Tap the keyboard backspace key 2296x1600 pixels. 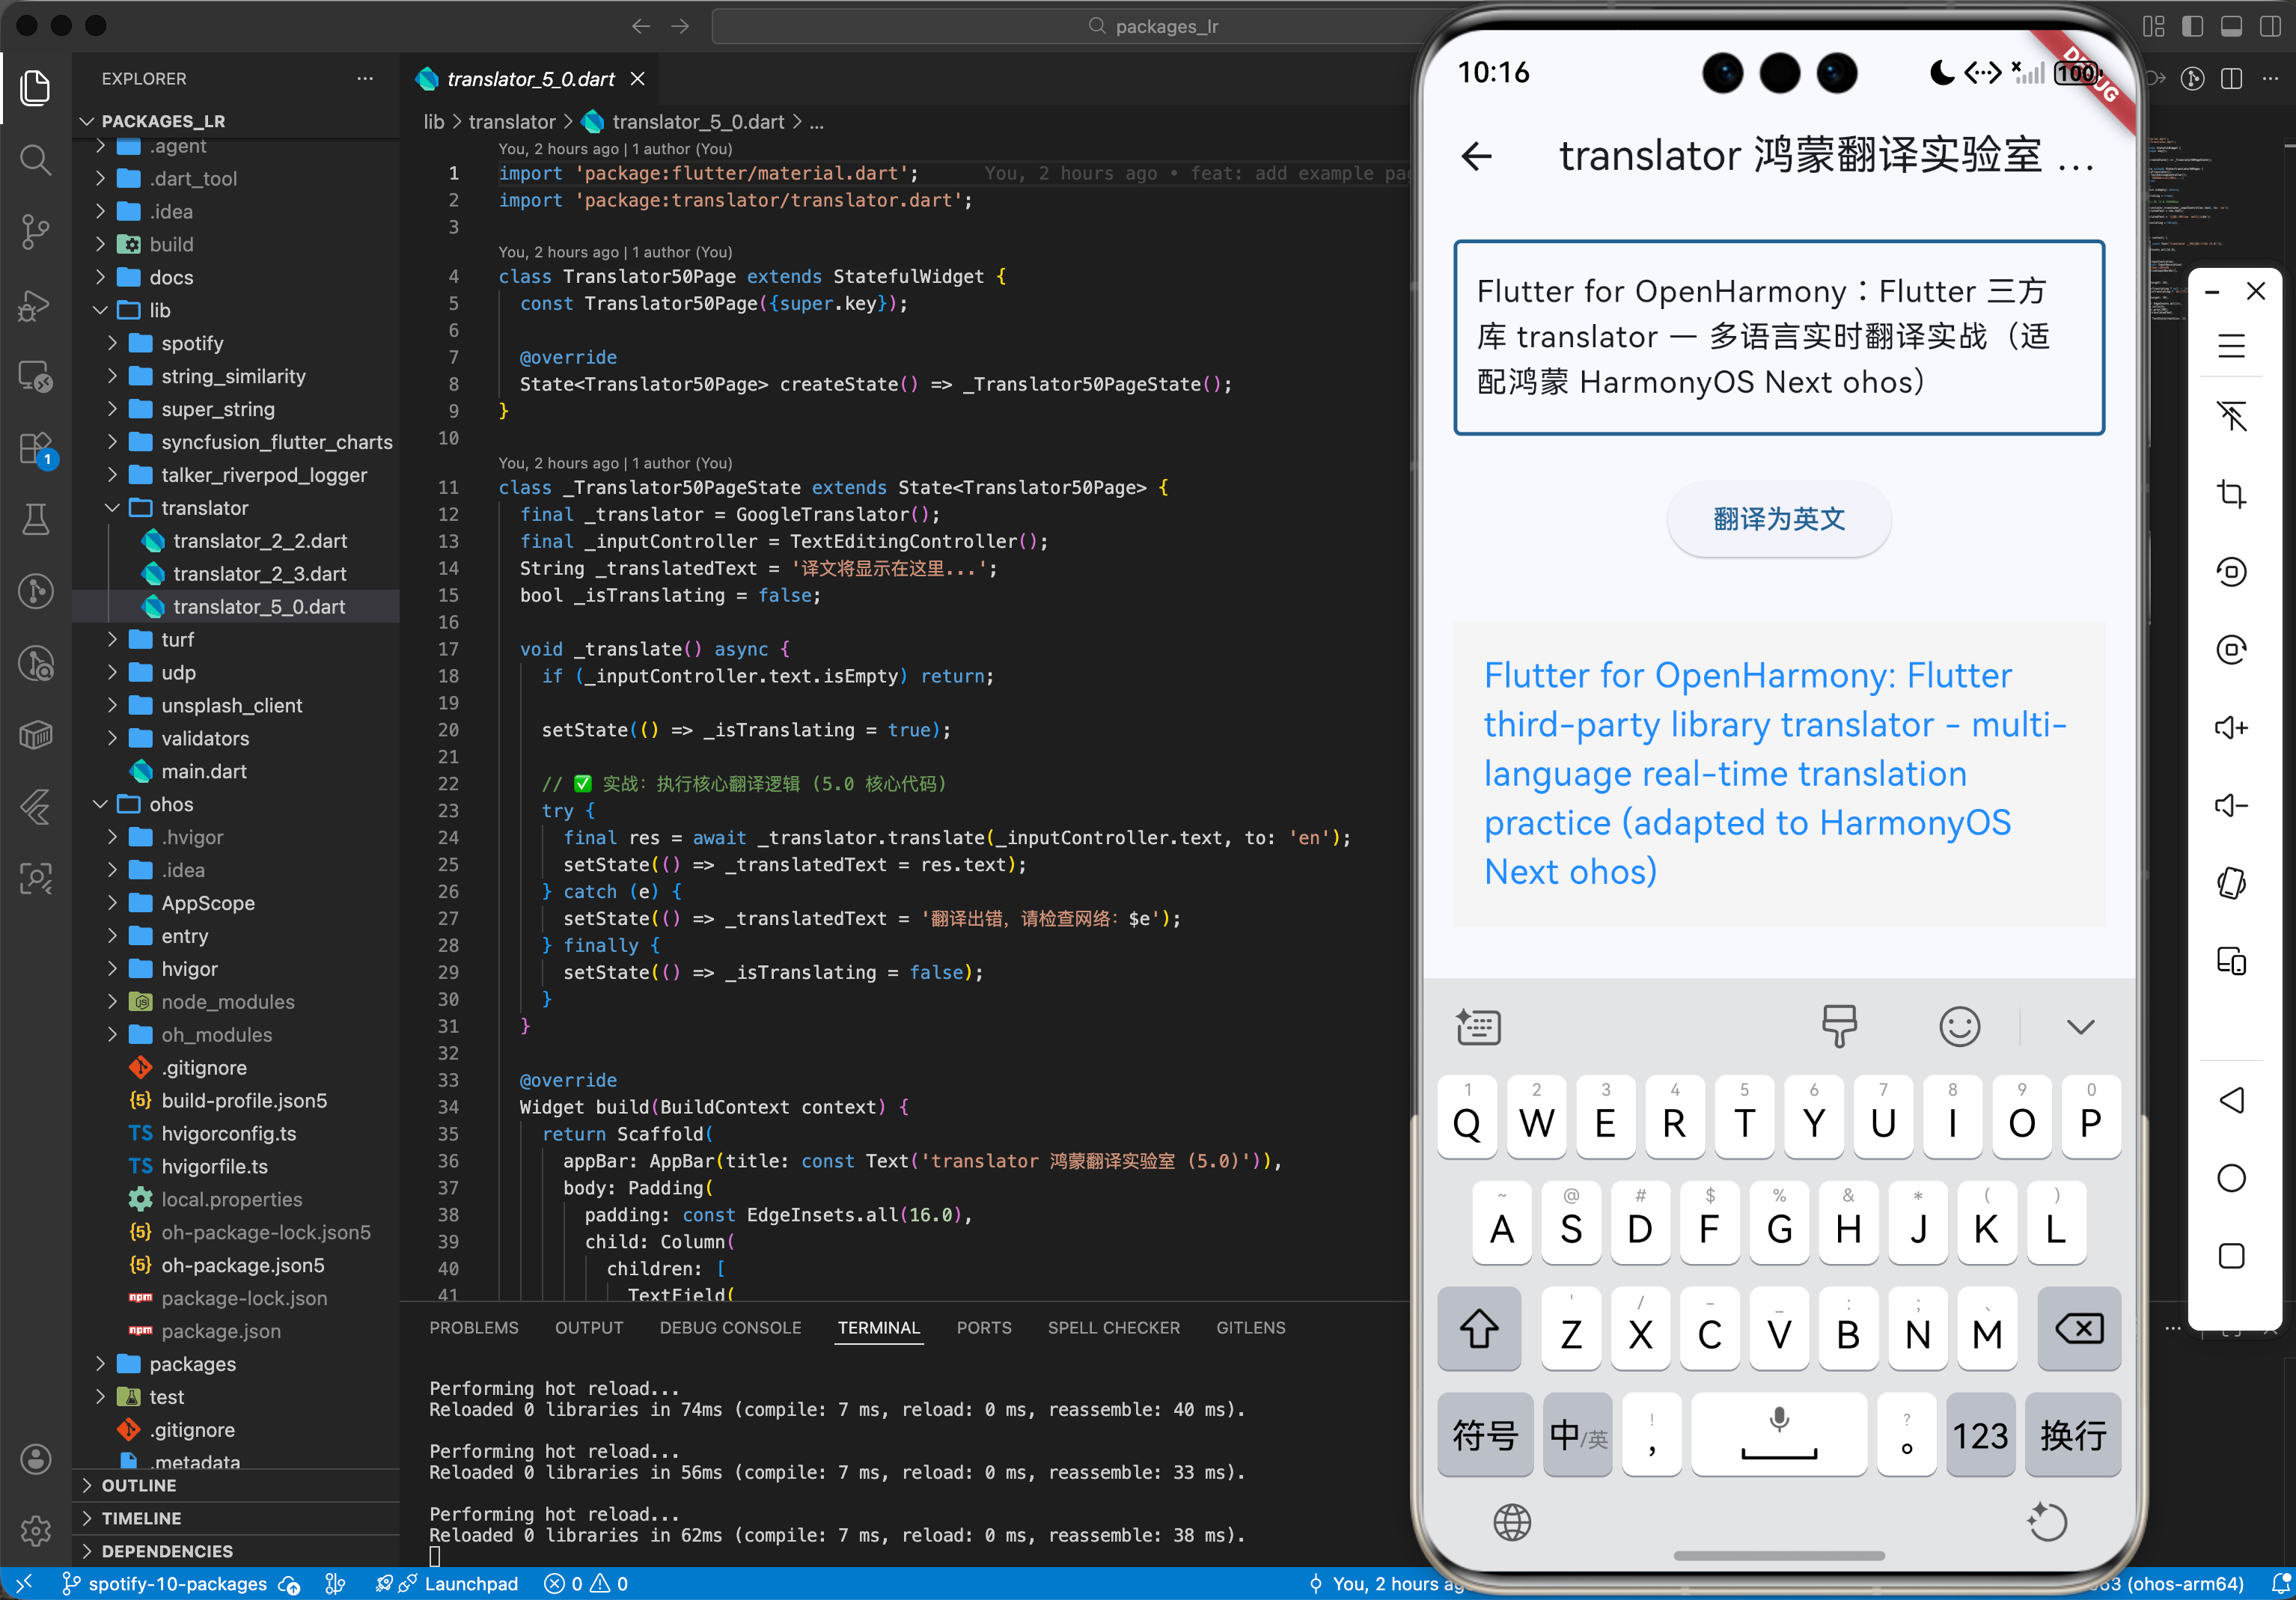pyautogui.click(x=2079, y=1328)
